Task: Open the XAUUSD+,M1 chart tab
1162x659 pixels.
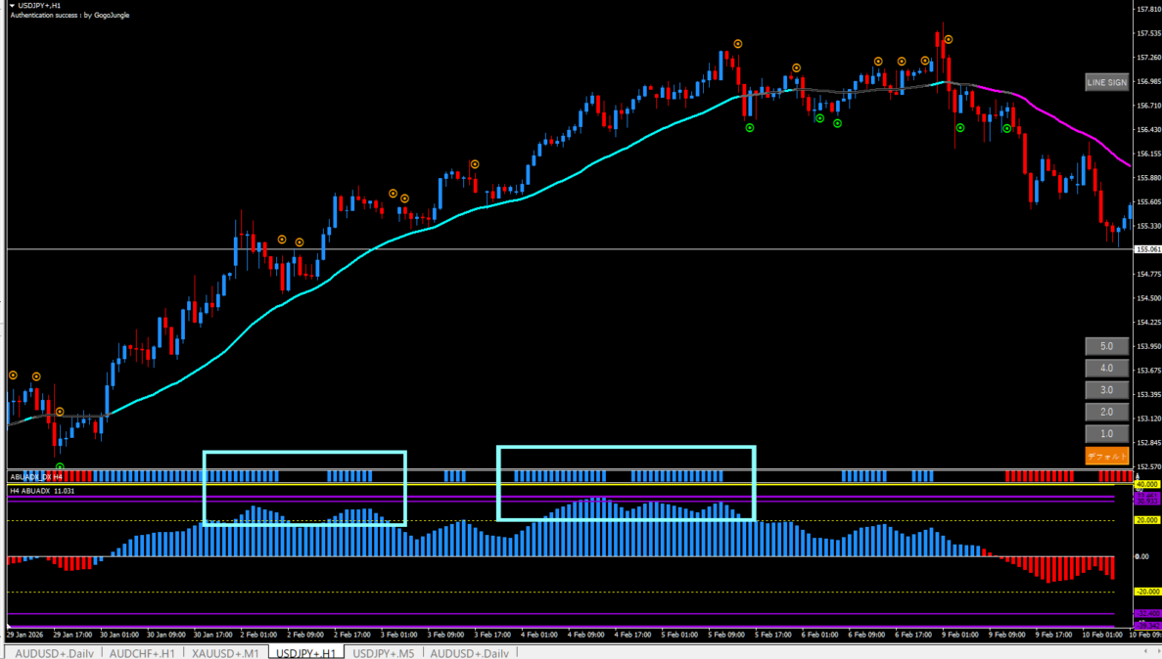Action: 225,652
